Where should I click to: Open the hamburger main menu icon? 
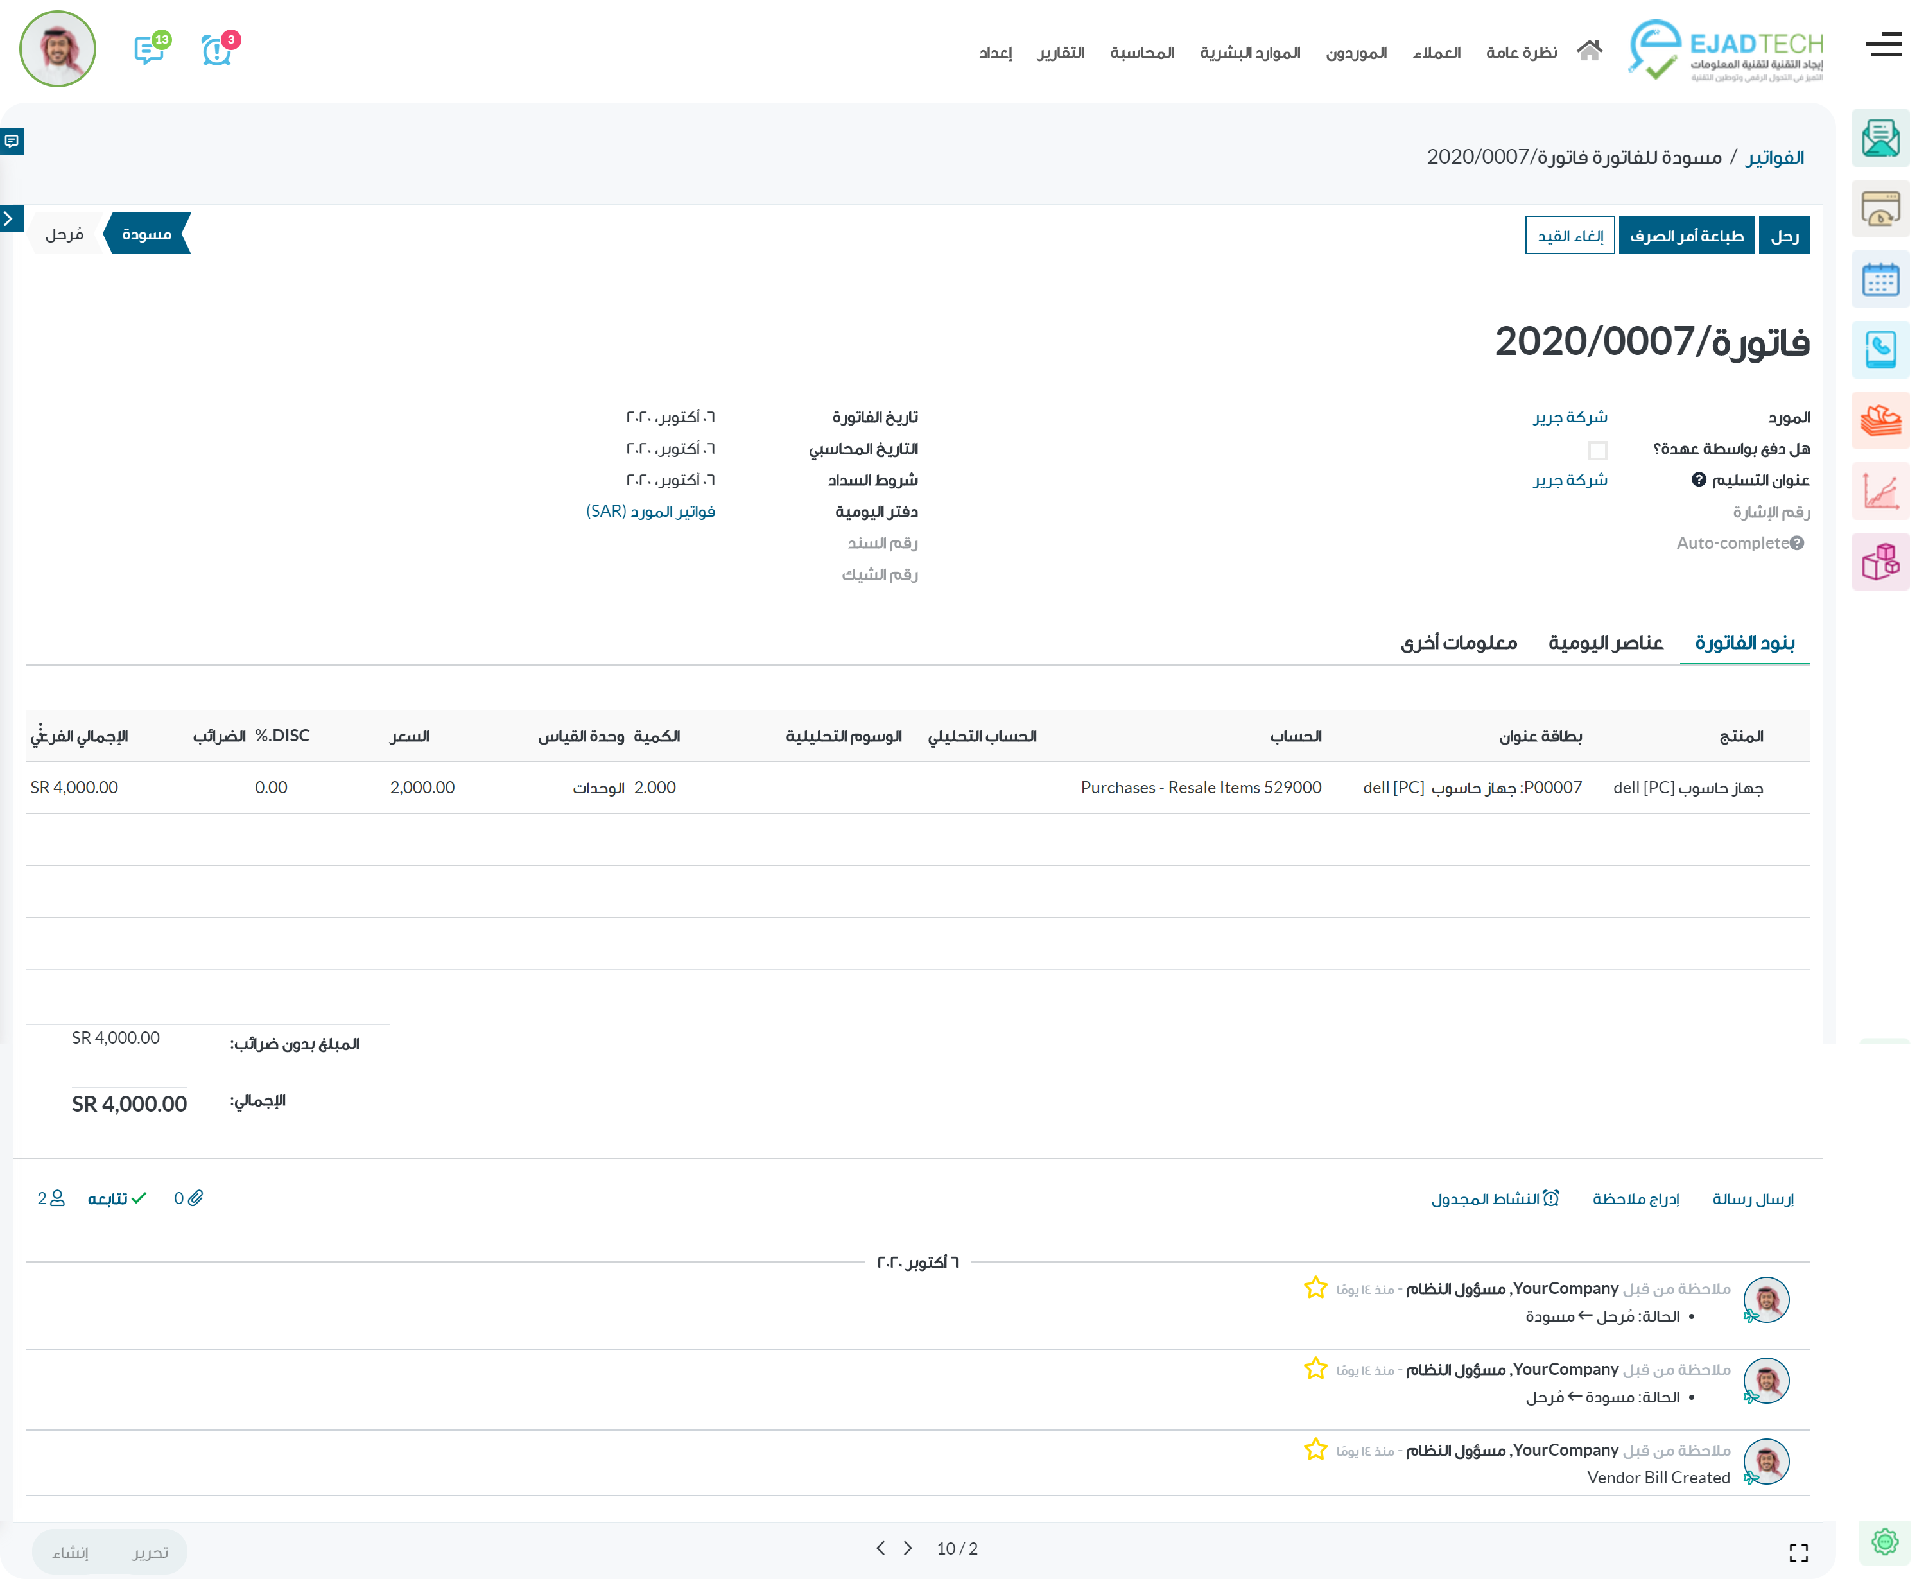click(1883, 44)
